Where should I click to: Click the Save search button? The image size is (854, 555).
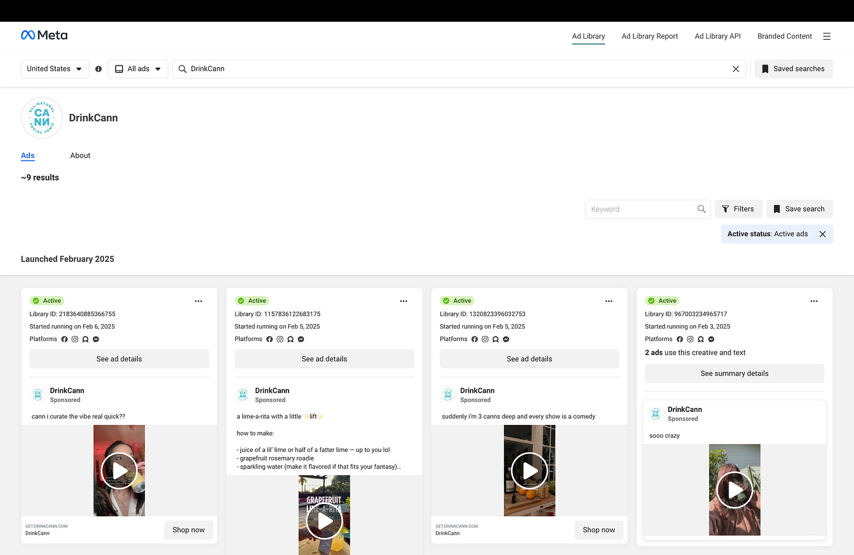pos(799,209)
